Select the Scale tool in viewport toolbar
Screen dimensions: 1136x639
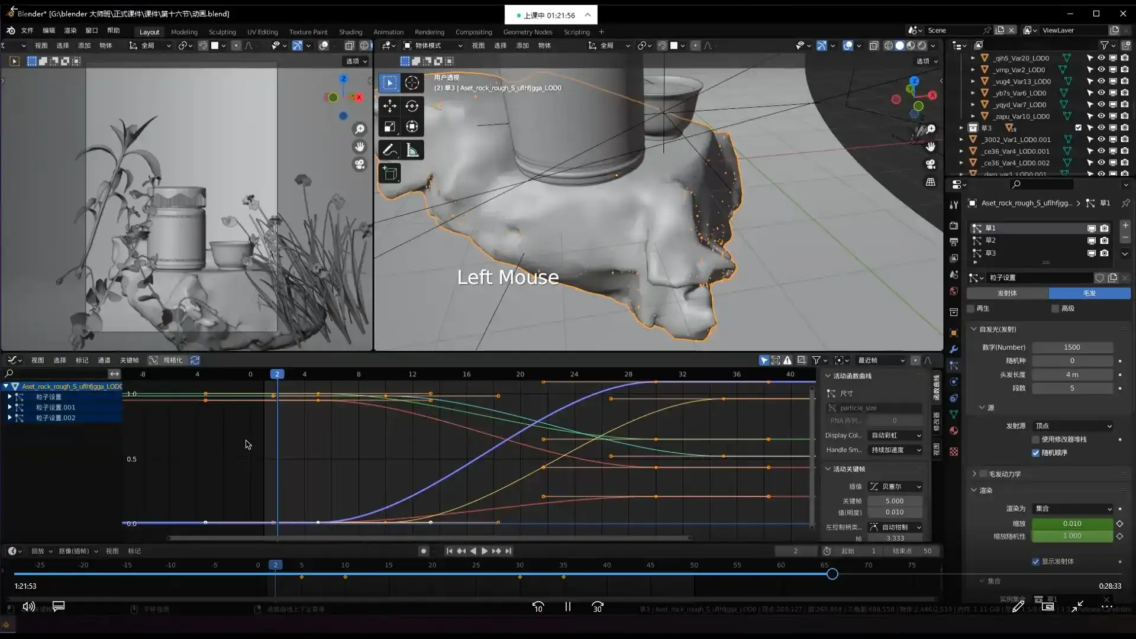pyautogui.click(x=389, y=127)
